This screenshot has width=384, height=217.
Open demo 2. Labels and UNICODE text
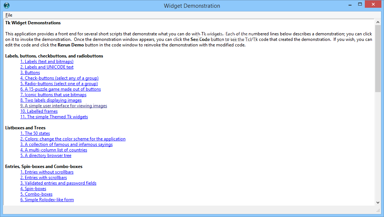coord(47,67)
